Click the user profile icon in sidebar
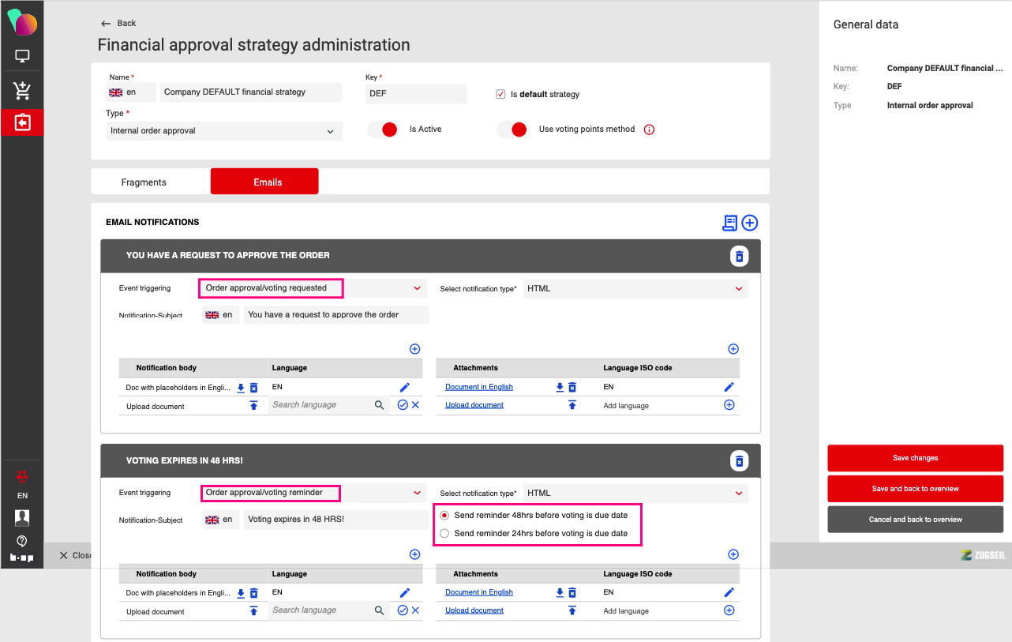 [x=22, y=518]
